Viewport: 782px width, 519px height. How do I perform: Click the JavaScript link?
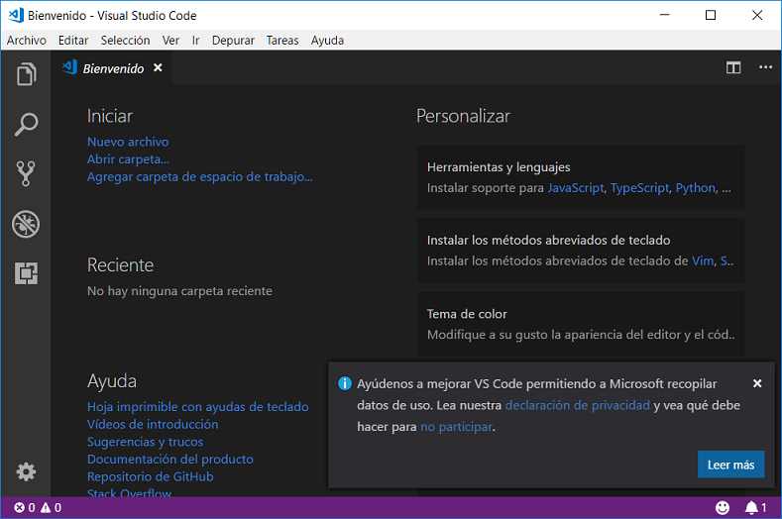coord(576,188)
